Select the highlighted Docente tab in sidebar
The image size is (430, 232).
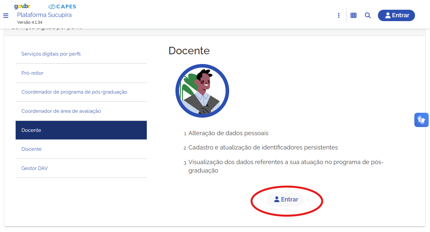pyautogui.click(x=81, y=130)
